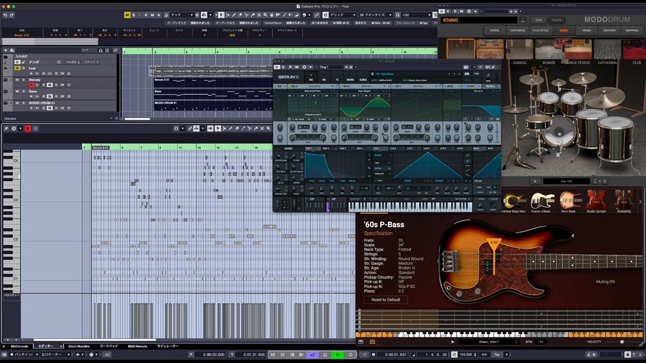Select the GARAGE room thumbnail
This screenshot has width=646, height=363.
(x=519, y=51)
